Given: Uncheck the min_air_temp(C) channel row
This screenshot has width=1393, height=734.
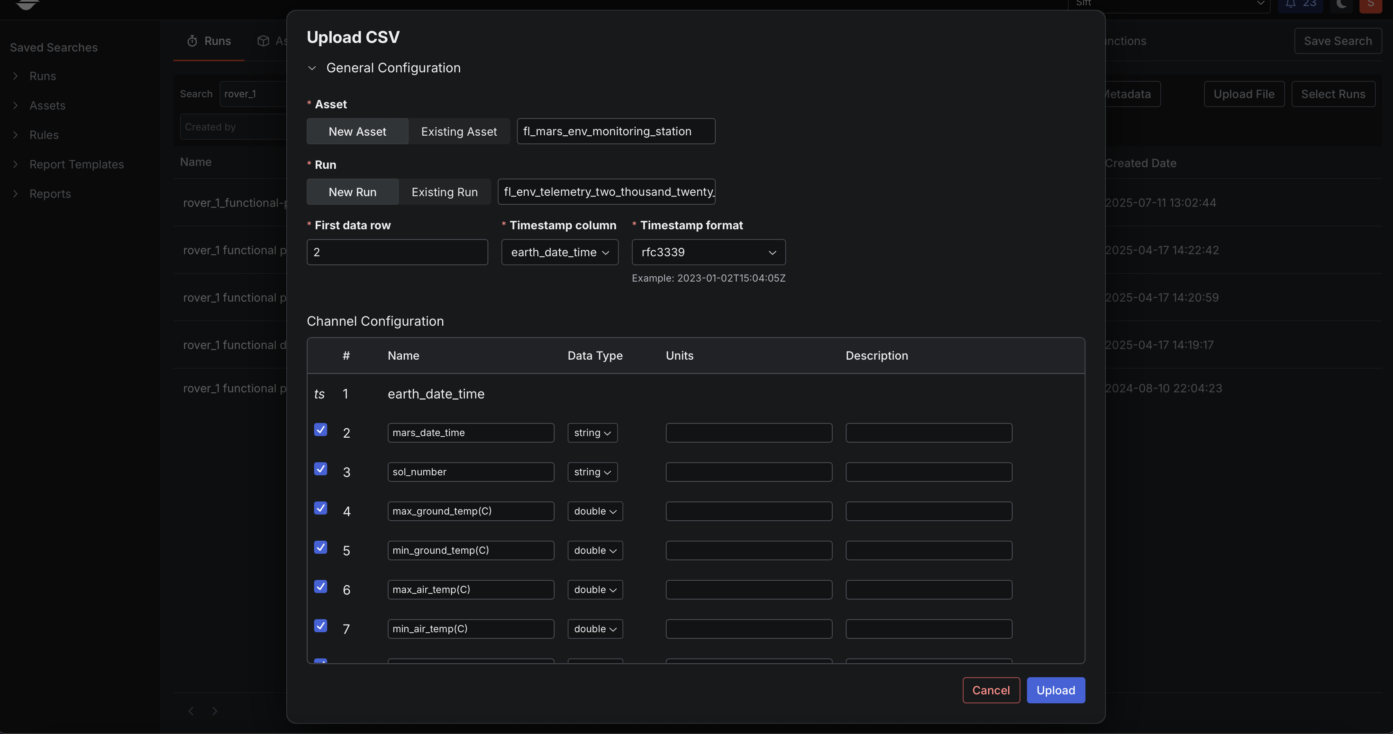Looking at the screenshot, I should click(320, 625).
